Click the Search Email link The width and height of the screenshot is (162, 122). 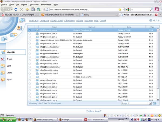point(56,21)
